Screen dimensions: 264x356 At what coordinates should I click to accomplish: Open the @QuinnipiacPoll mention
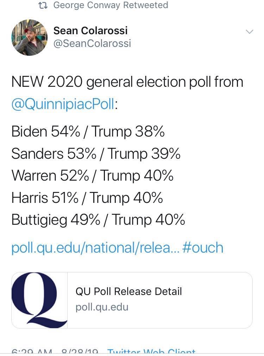(x=63, y=105)
